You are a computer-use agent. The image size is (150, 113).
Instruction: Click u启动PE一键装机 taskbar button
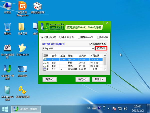pos(26,109)
